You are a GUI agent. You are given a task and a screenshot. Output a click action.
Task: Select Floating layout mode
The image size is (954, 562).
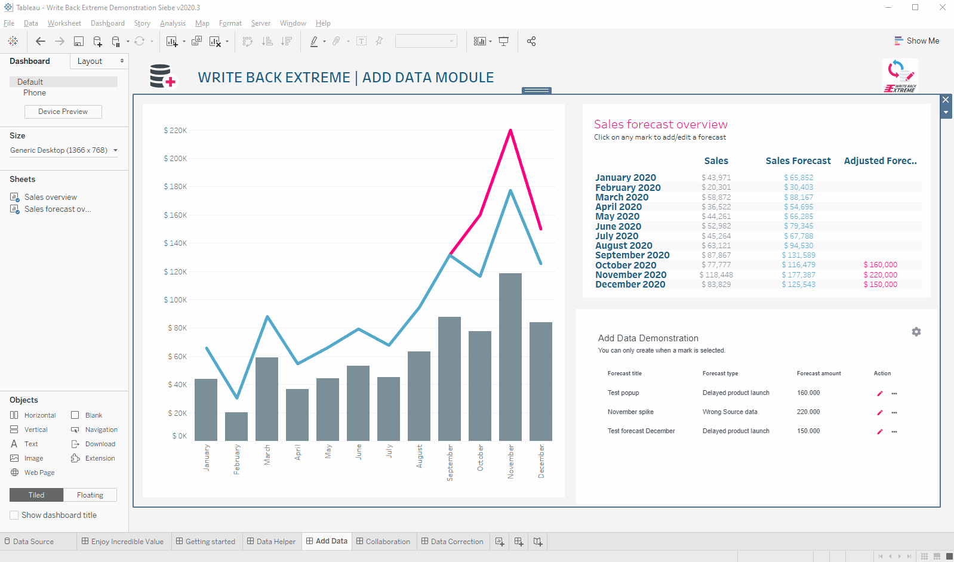pyautogui.click(x=90, y=495)
